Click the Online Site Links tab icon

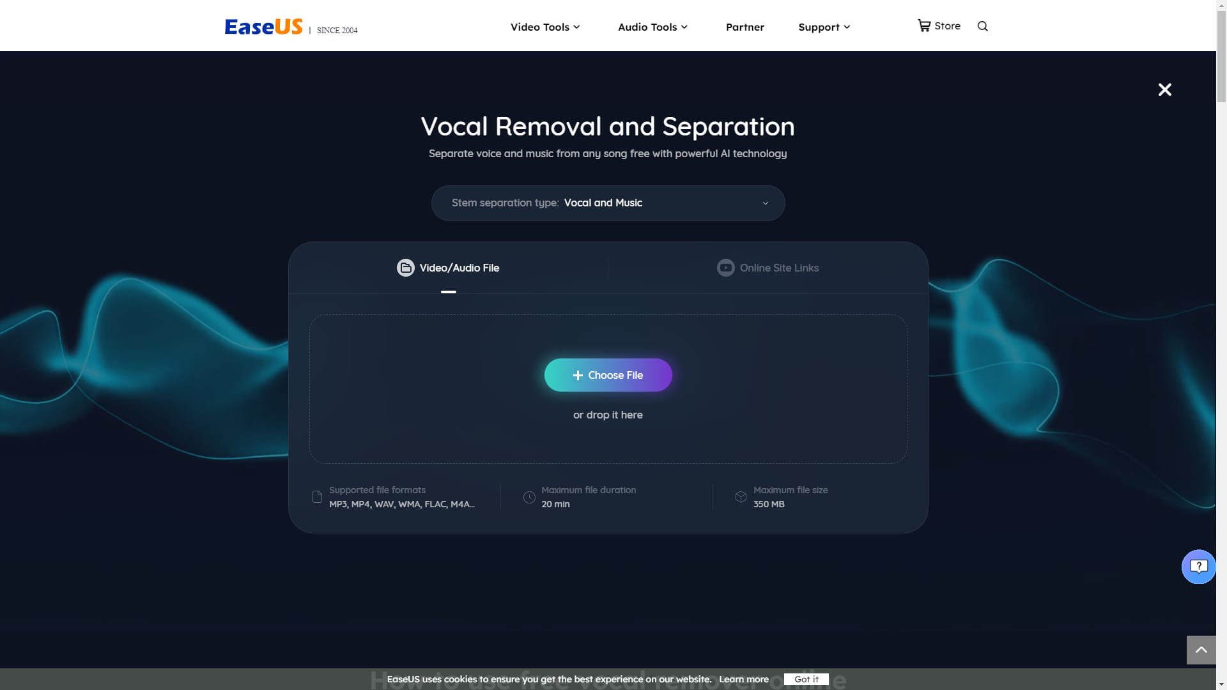tap(725, 267)
